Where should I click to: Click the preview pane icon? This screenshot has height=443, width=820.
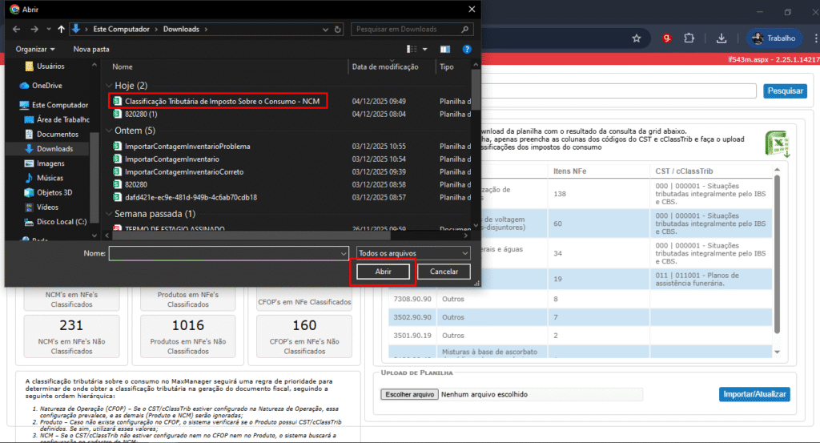(444, 49)
